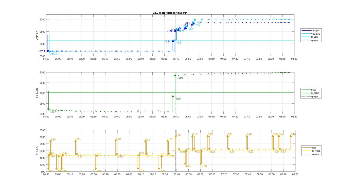
Task: Click the '-623' roll data label
Action: pos(283,152)
